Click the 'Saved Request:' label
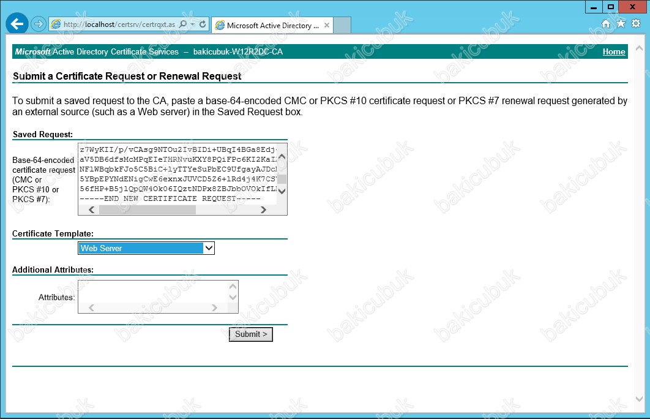This screenshot has height=419, width=650. click(43, 134)
